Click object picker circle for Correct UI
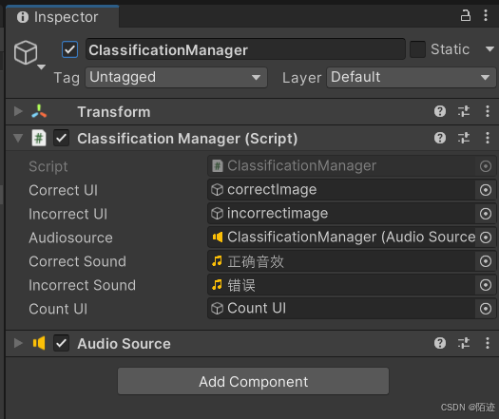 (x=486, y=190)
